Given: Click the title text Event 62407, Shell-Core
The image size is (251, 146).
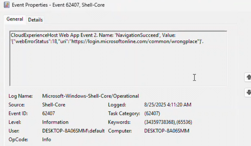Looking at the screenshot, I should [x=78, y=5].
